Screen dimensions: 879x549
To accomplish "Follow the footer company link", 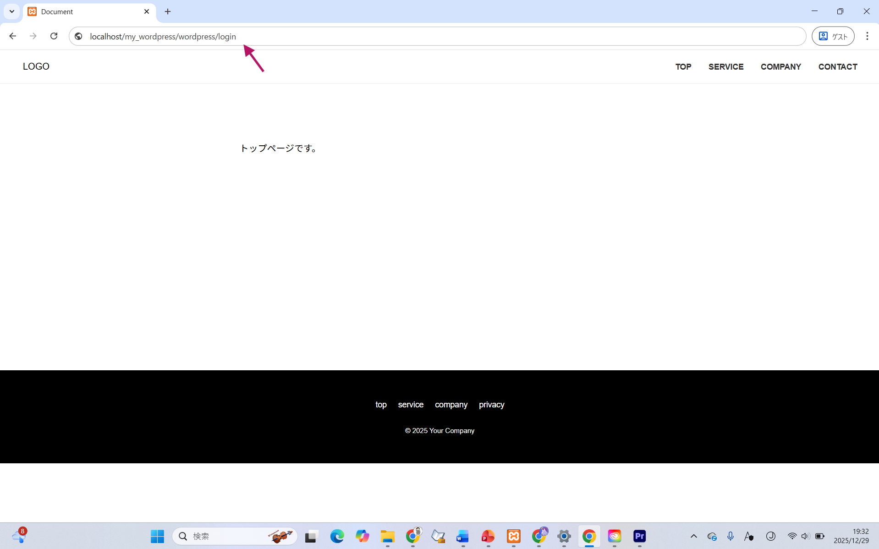I will click(451, 405).
